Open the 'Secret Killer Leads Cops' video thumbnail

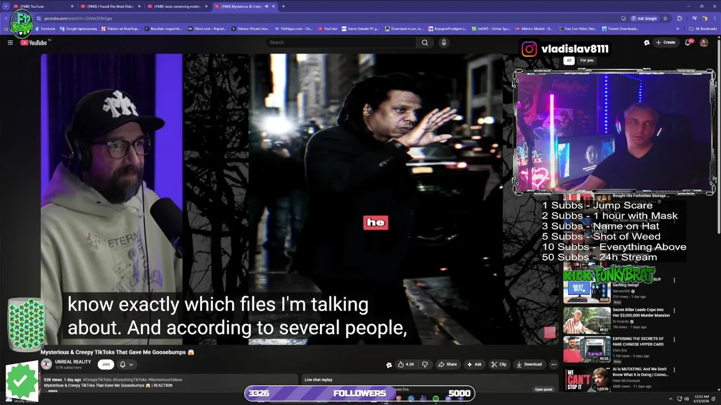pos(586,320)
